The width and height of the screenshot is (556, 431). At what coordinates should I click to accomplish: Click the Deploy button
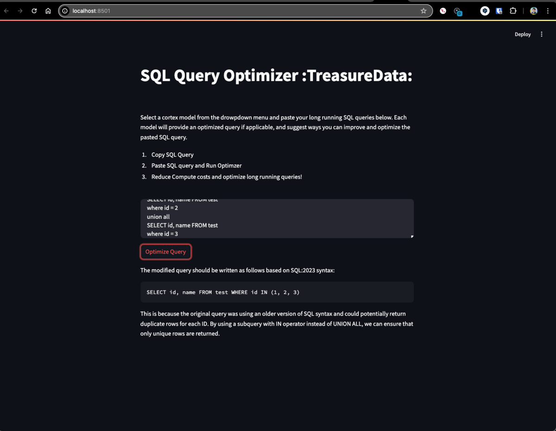tap(523, 34)
